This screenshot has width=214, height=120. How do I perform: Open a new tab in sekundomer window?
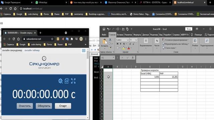point(40,33)
